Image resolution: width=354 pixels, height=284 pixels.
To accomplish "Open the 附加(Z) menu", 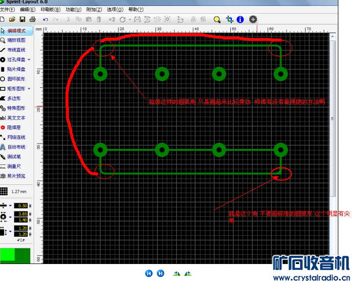I will (x=94, y=10).
